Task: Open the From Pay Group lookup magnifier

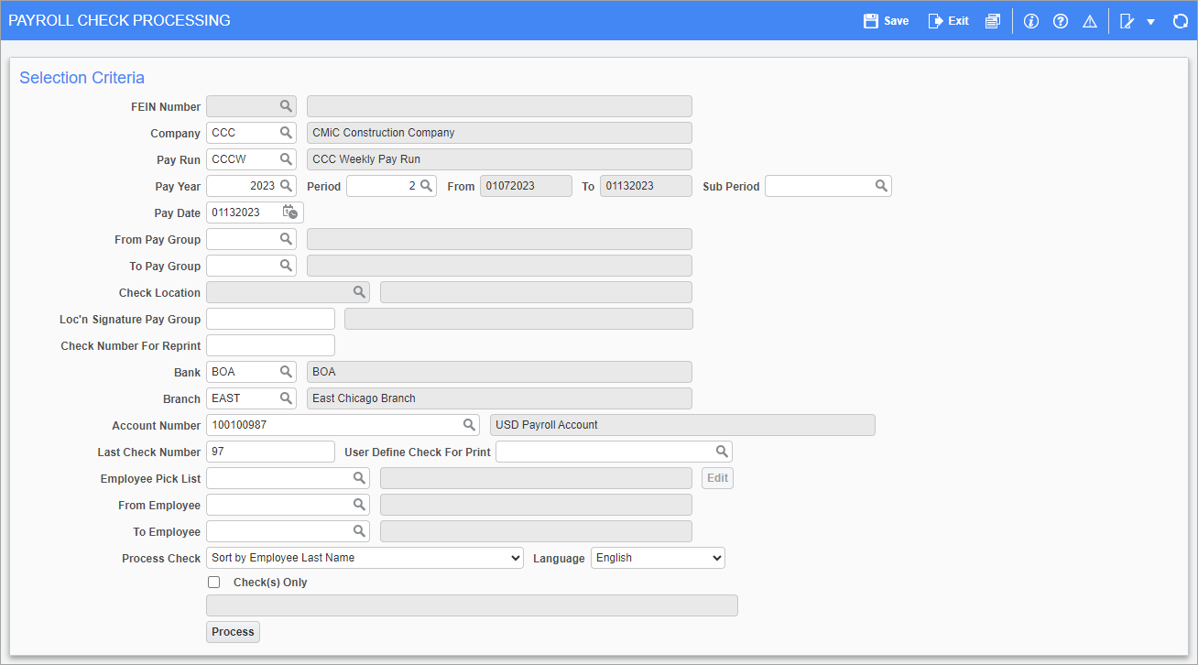Action: coord(286,239)
